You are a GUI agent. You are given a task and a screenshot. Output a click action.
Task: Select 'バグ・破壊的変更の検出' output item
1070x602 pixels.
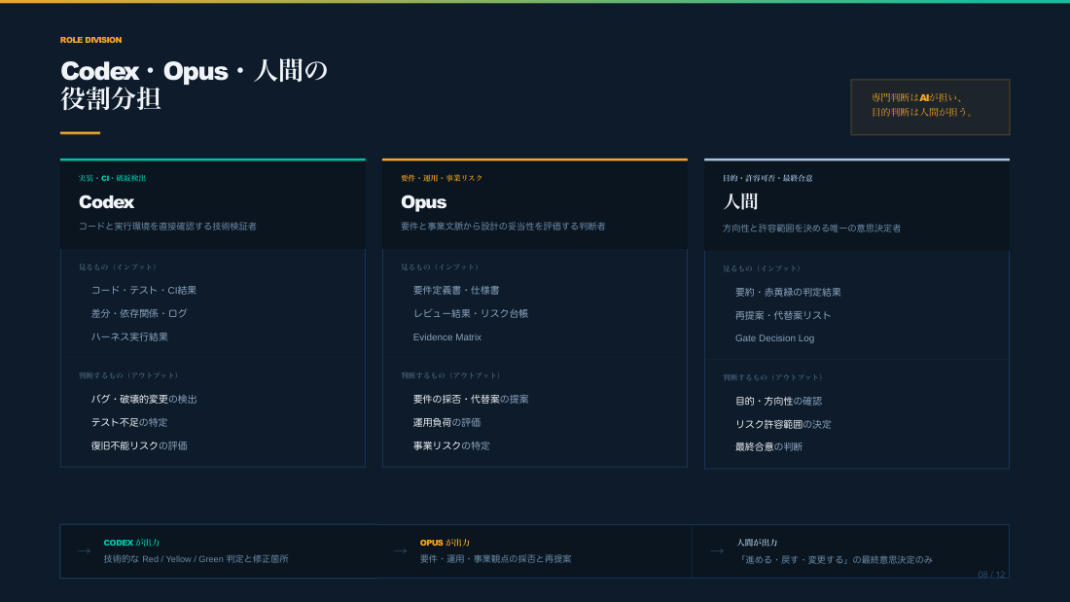tap(143, 400)
